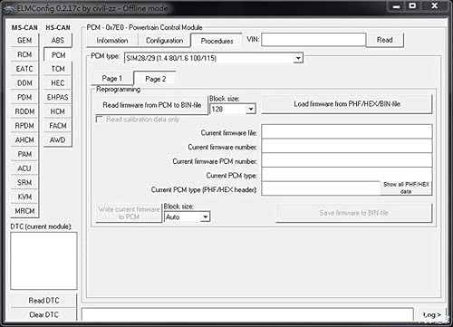453x327 pixels.
Task: Click the ELMConfig title bar app icon
Action: [9, 9]
